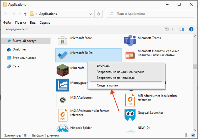Click the Microsoft News red icon
The width and height of the screenshot is (198, 139).
click(x=130, y=55)
